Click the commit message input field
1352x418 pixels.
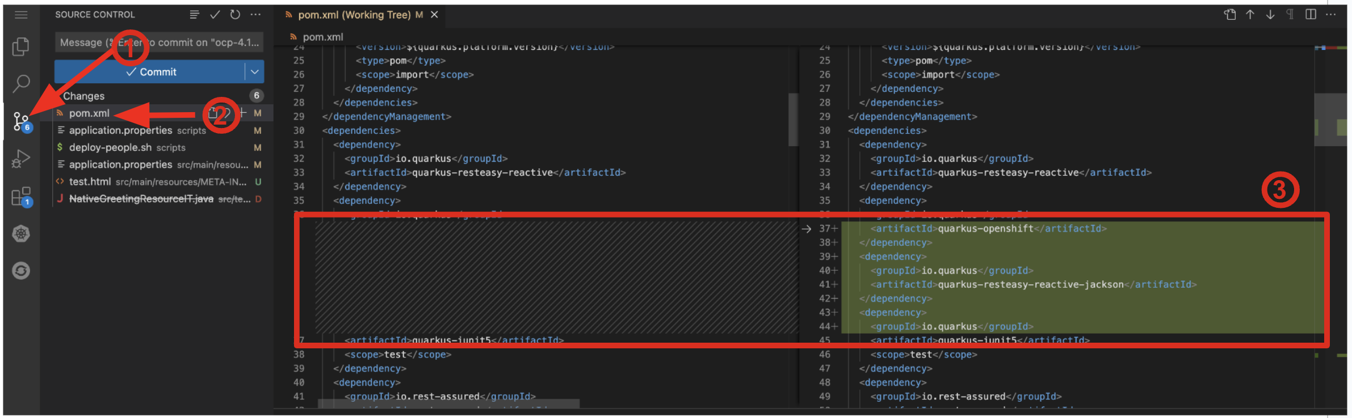[159, 42]
